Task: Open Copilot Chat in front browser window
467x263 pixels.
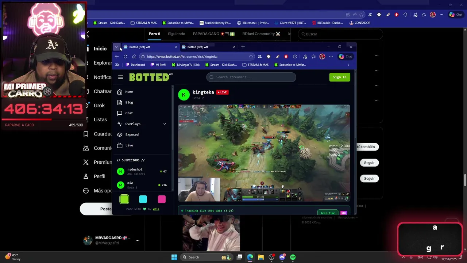Action: click(345, 57)
